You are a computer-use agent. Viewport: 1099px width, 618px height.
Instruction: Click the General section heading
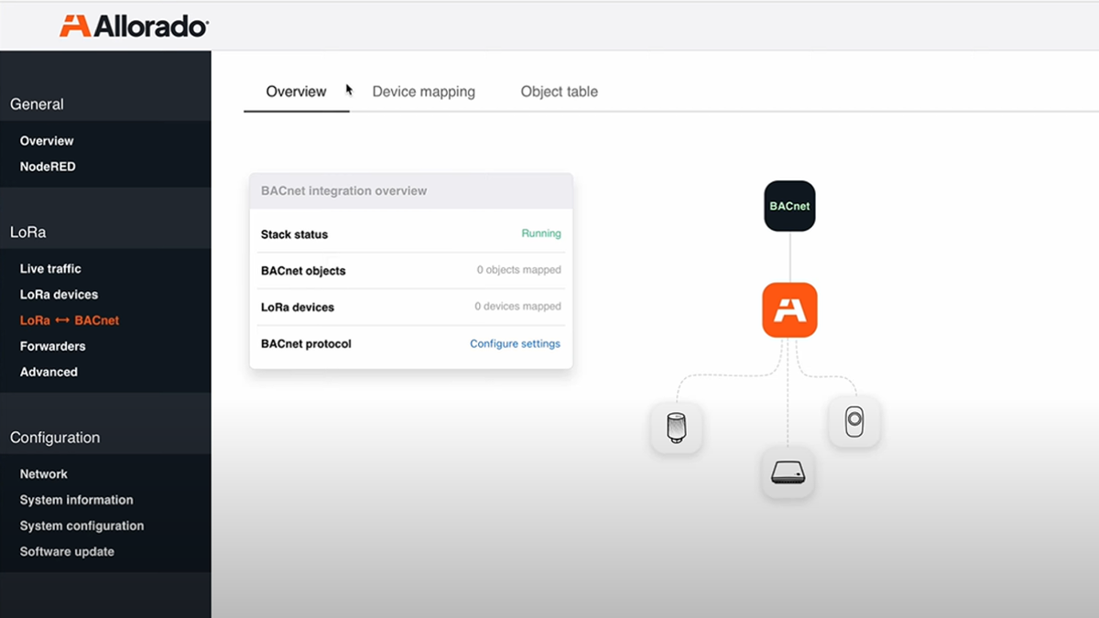tap(37, 104)
